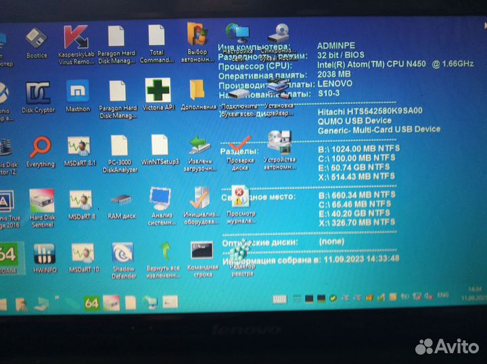Launch PC-3000 DiskAnalyzer icon
Image resolution: width=487 pixels, height=364 pixels.
(120, 154)
